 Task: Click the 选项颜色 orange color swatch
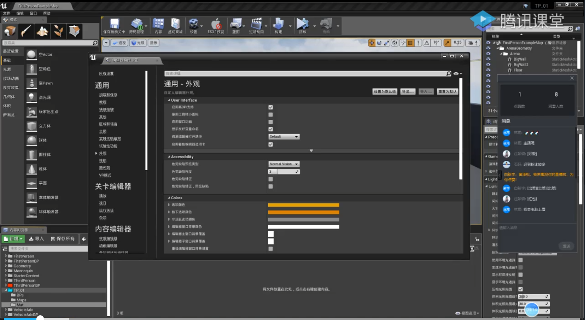coord(304,205)
